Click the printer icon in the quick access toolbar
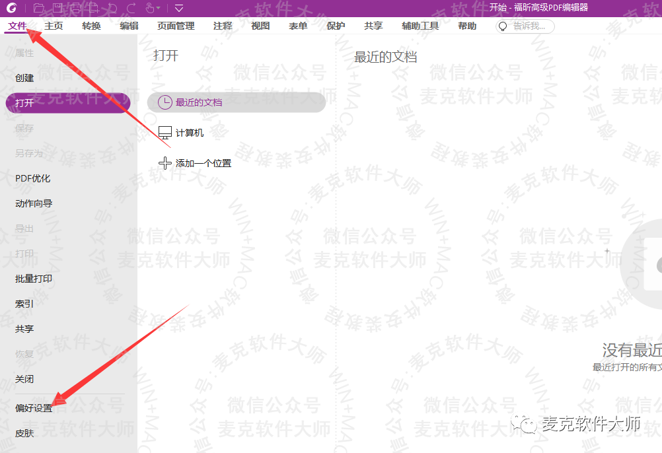The image size is (662, 453). [76, 7]
